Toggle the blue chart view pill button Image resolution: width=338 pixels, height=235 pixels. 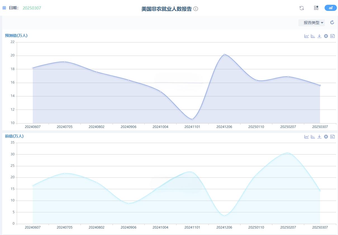[331, 8]
